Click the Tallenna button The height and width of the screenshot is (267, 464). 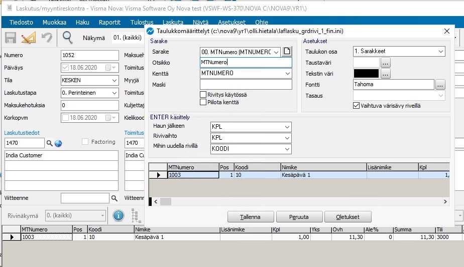251,217
